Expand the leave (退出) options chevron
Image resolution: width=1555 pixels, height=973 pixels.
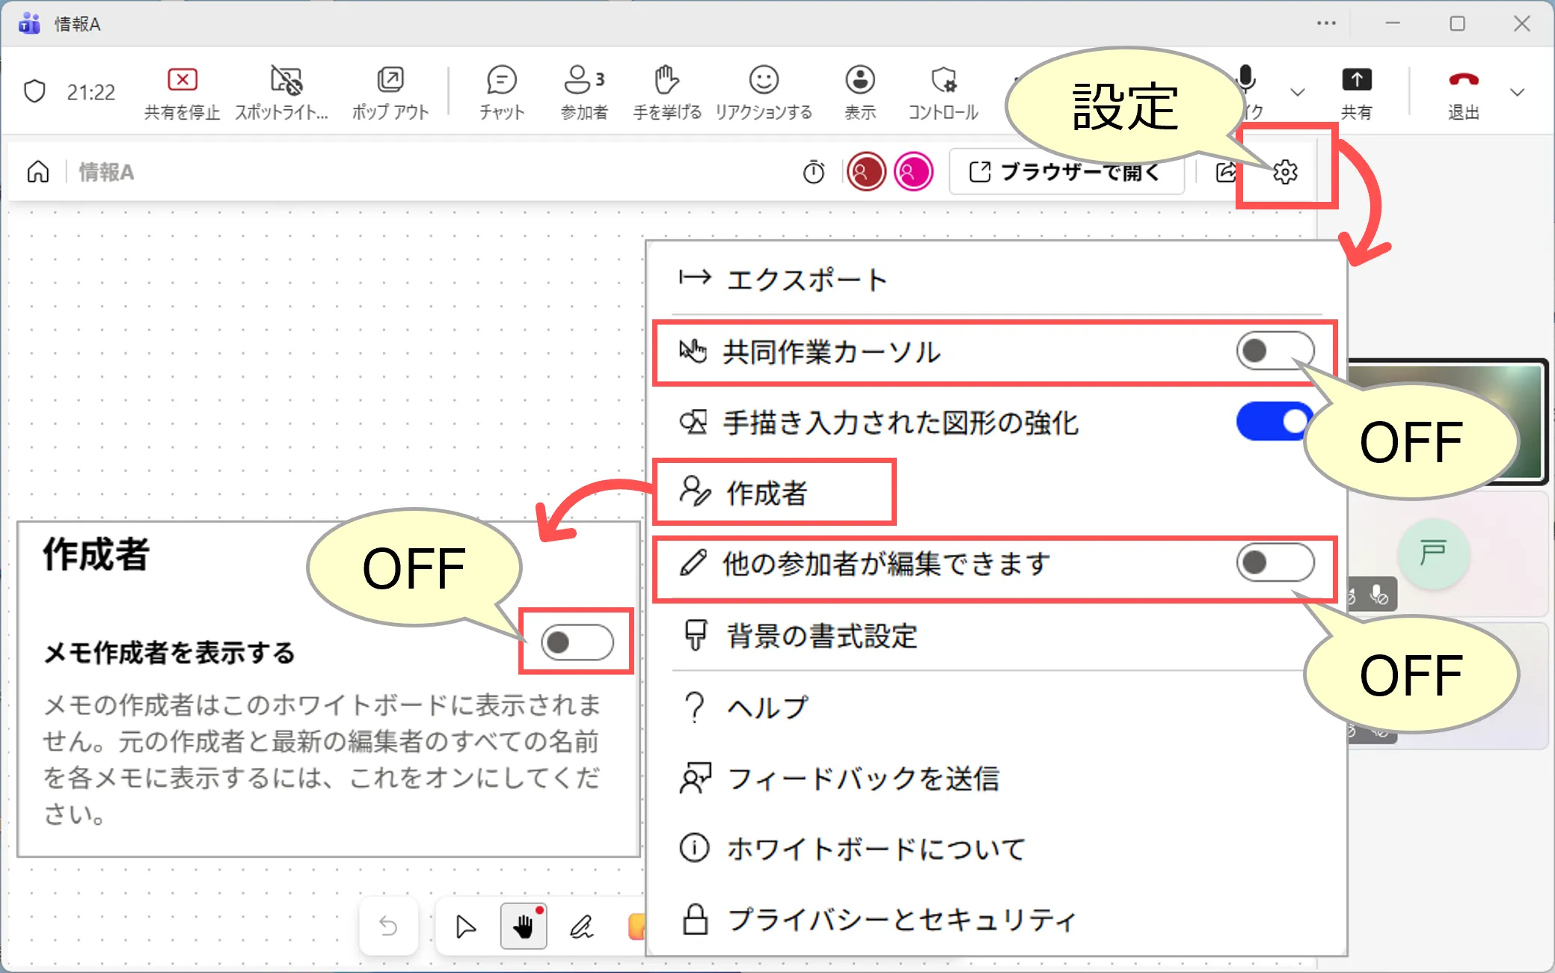tap(1517, 93)
